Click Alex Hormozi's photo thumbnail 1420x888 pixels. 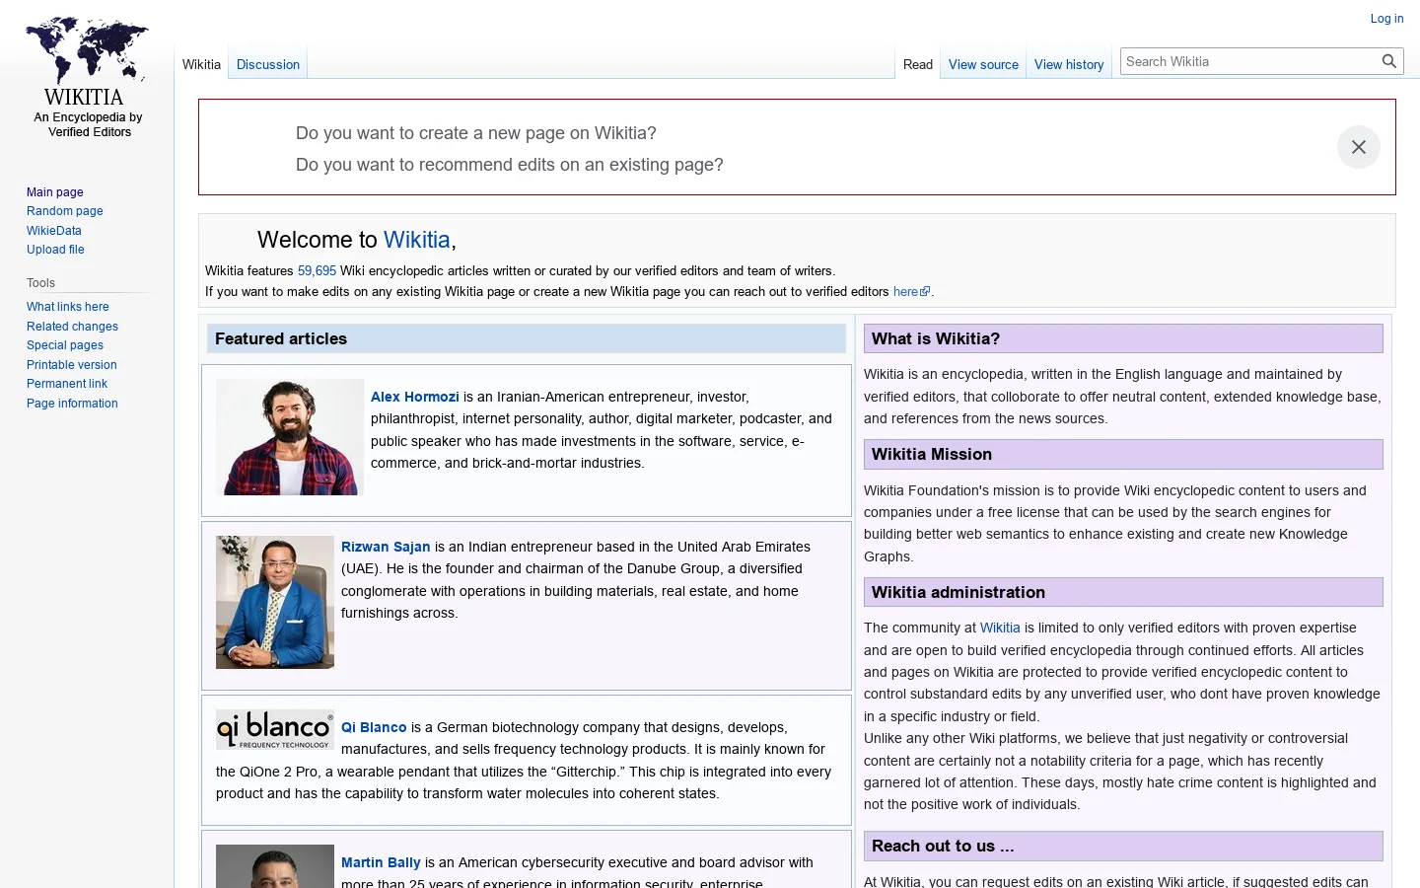[x=290, y=437]
